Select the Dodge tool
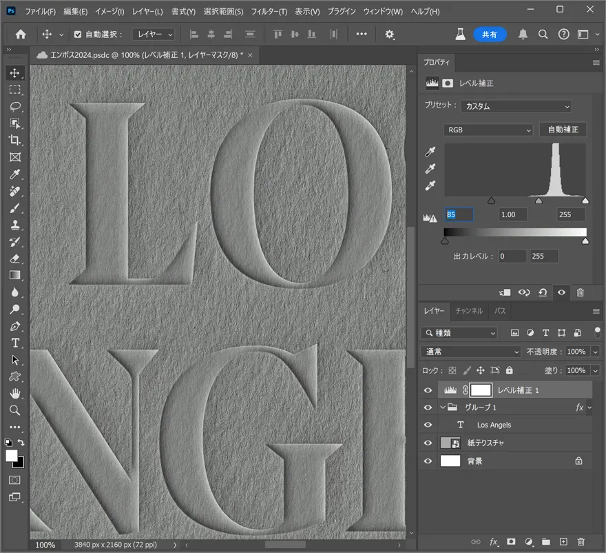606x553 pixels. click(x=14, y=309)
